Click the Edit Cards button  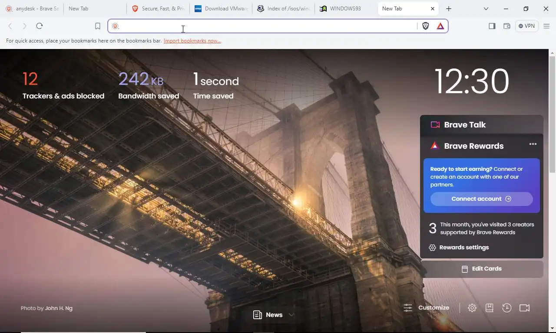(482, 269)
